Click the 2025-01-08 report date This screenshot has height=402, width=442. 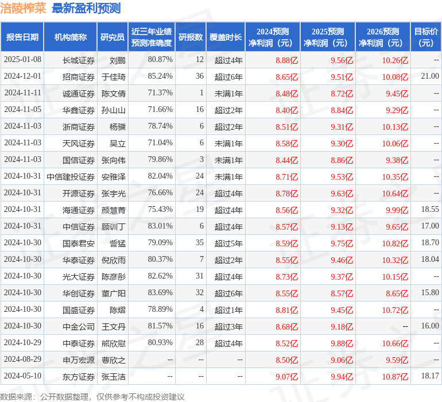[22, 59]
